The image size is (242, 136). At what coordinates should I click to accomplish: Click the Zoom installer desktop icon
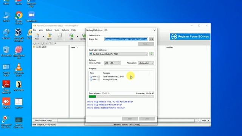click(x=31, y=17)
